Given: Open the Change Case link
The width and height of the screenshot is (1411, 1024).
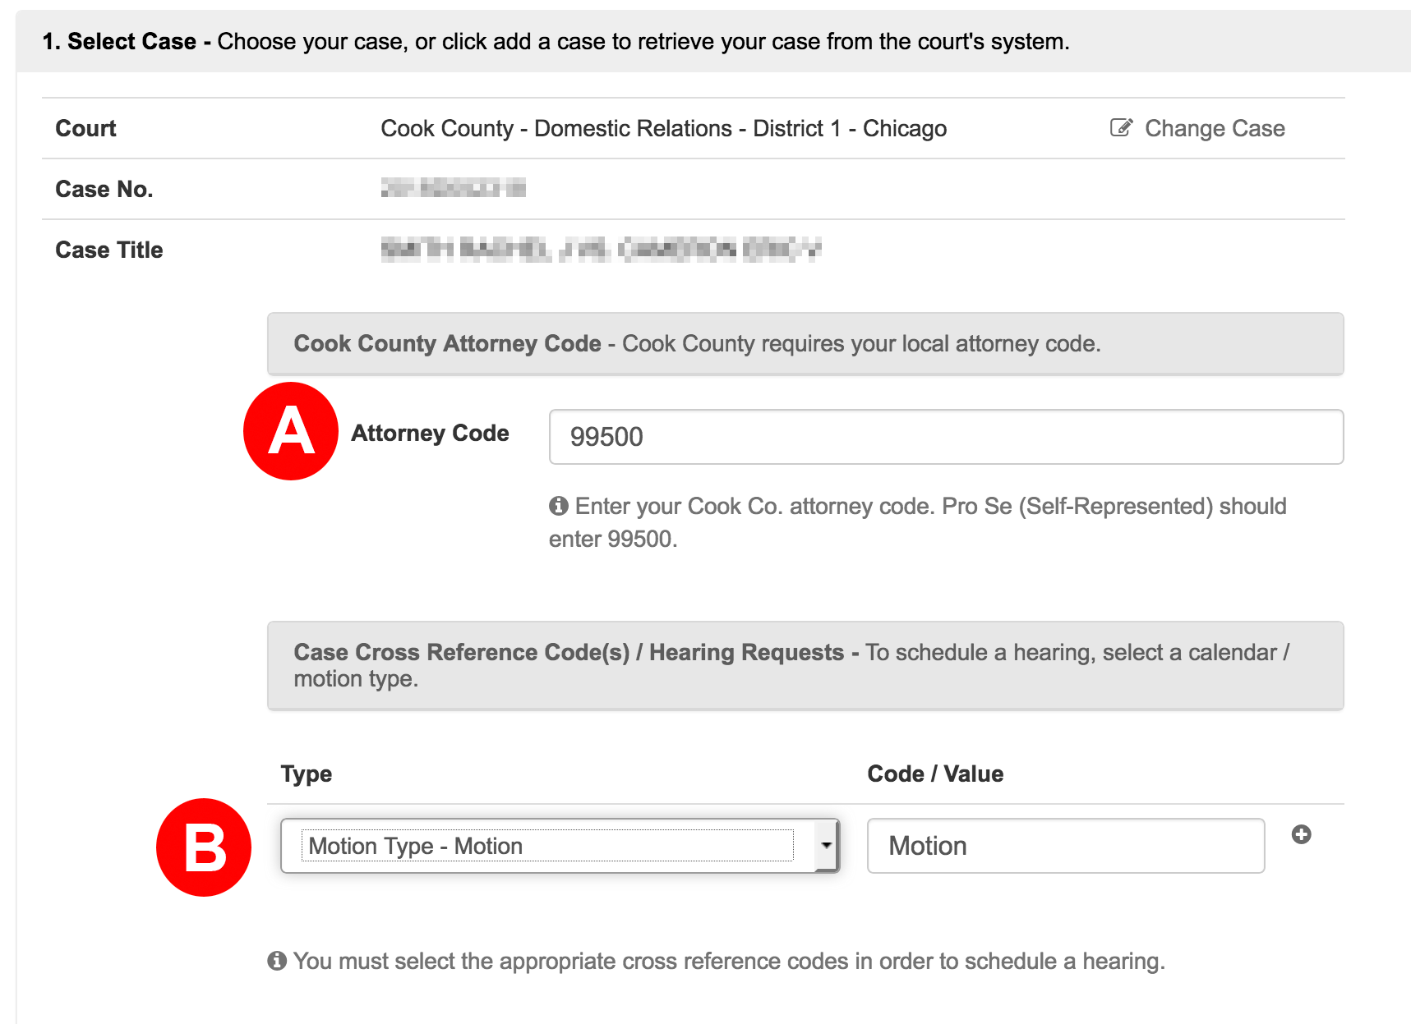Looking at the screenshot, I should point(1215,127).
